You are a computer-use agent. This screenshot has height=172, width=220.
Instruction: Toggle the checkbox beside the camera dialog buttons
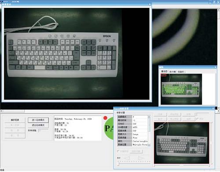tap(198, 119)
